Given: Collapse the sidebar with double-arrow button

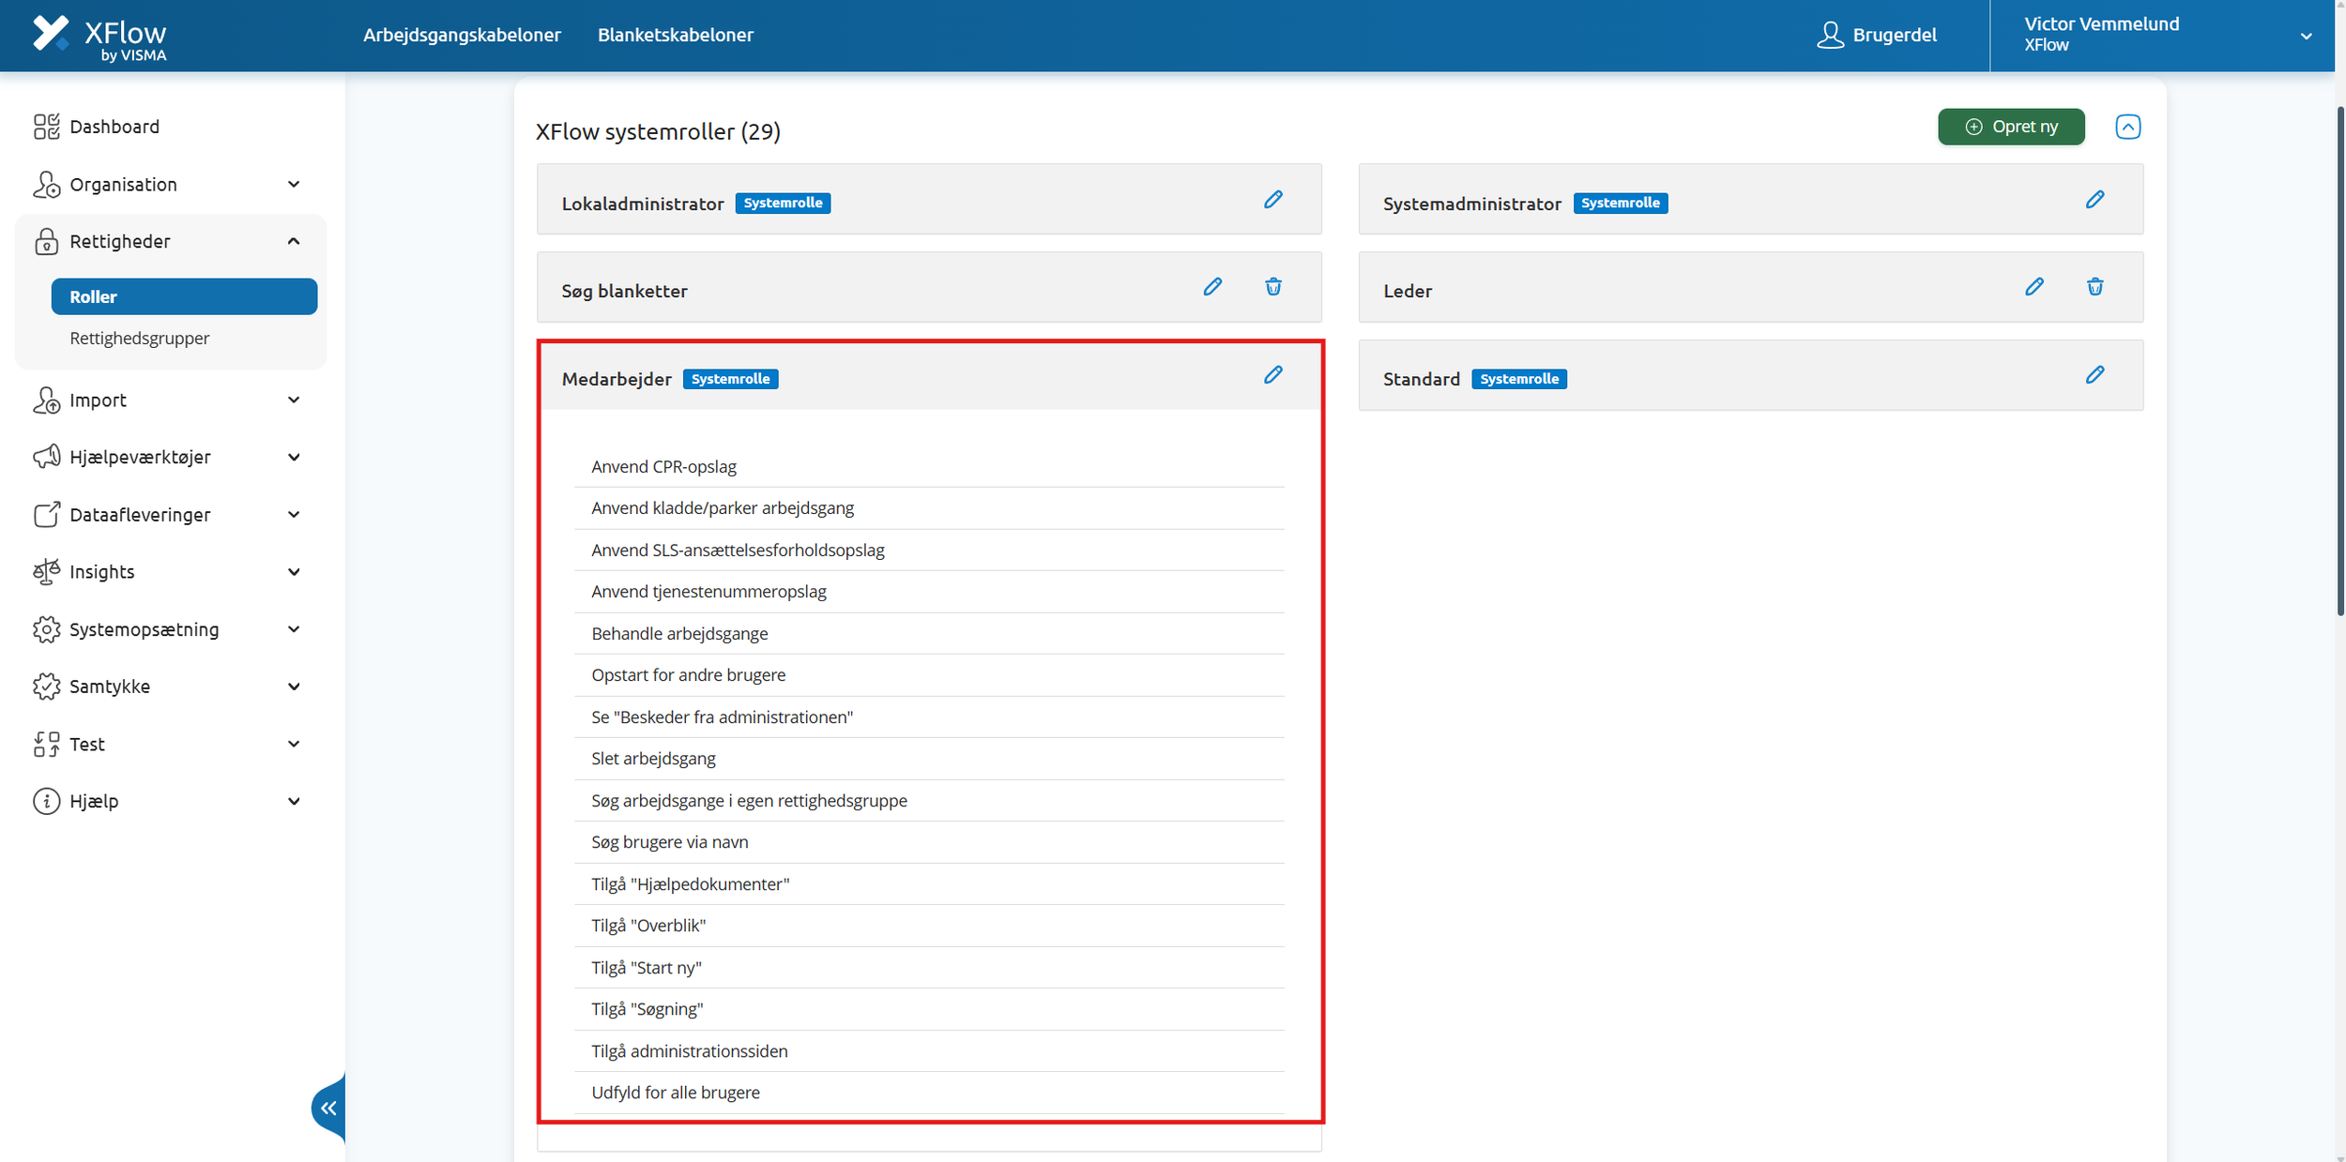Looking at the screenshot, I should coord(328,1109).
